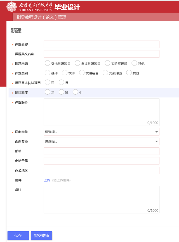Set topic difficulty to 难
This screenshot has height=242, width=179.
pyautogui.click(x=62, y=92)
